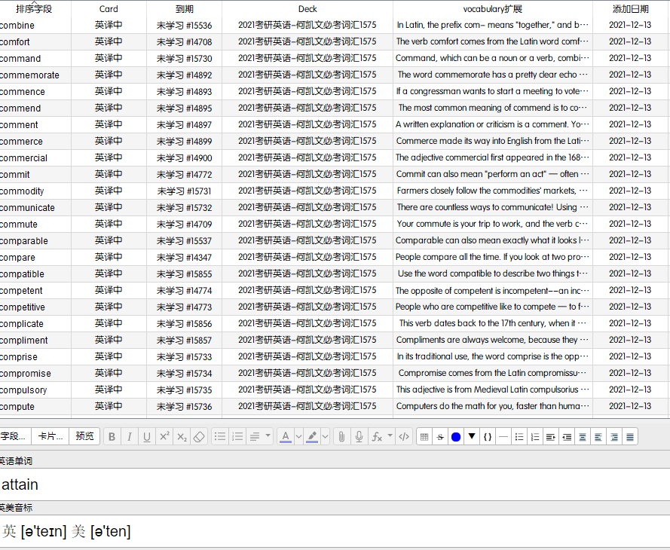
Task: Click the 'People compare all the time' cell
Action: [x=493, y=257]
